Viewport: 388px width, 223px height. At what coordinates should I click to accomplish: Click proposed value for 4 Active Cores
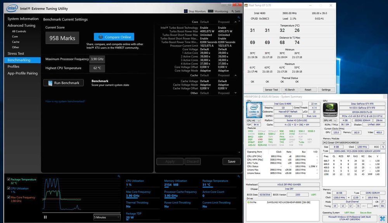(x=223, y=64)
